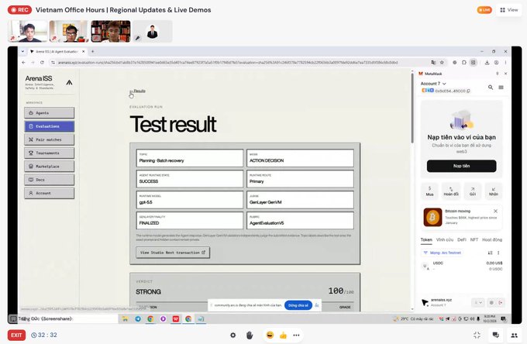
Task: Dismiss the Bitcoin moving notification
Action: [x=495, y=211]
